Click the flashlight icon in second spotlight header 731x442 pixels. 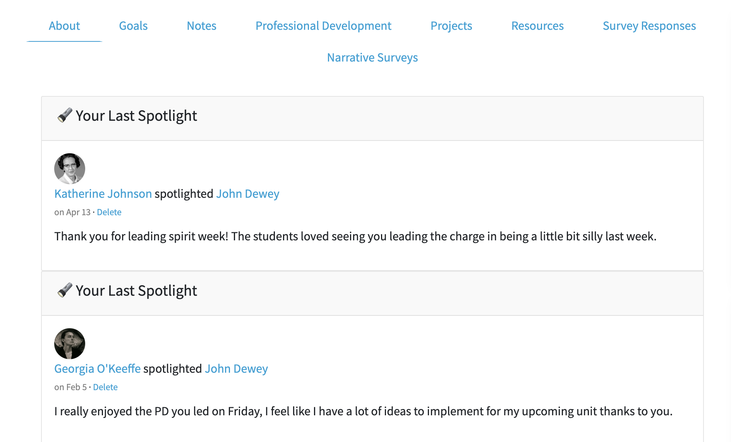tap(65, 290)
